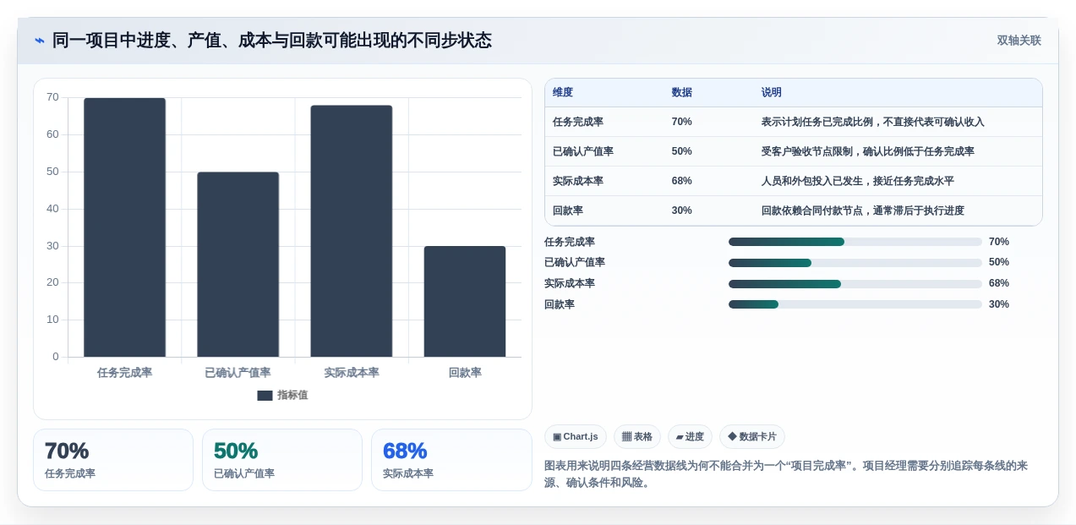
Task: Click the 数据卡片 tag chip
Action: (x=752, y=437)
